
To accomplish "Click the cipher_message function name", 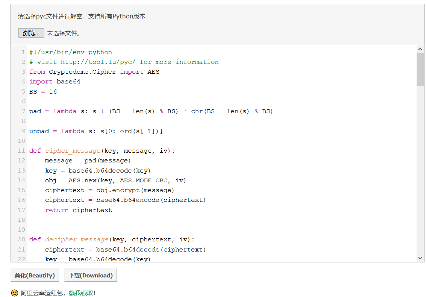I will [x=73, y=151].
